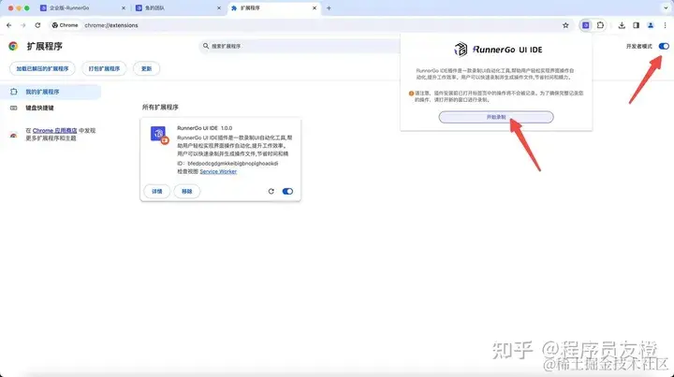This screenshot has height=377, width=674.
Task: Disable the 开发者模式 developer mode toggle
Action: 664,46
